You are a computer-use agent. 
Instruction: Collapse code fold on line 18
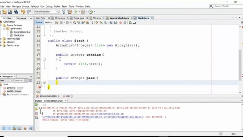44,59
